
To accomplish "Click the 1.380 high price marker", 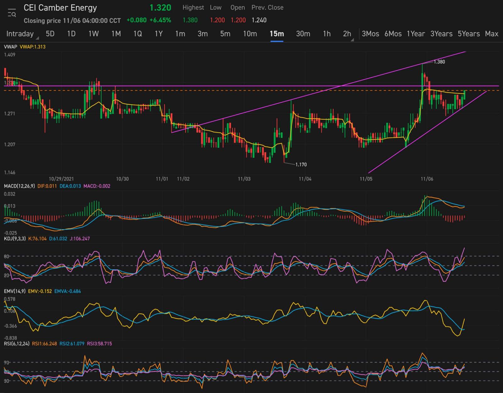I will tap(439, 62).
